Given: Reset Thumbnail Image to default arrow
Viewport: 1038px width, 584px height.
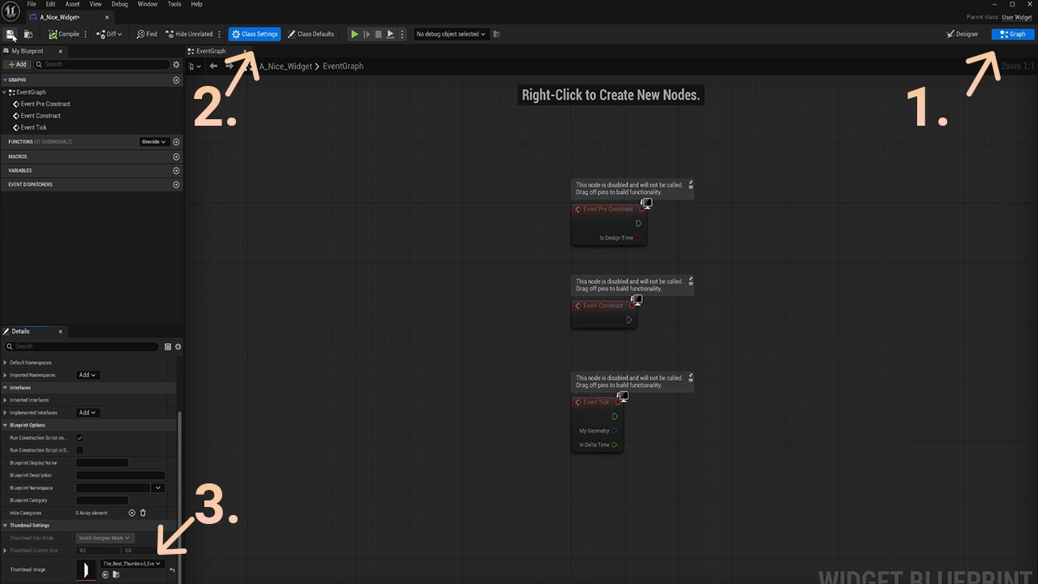Looking at the screenshot, I should click(x=172, y=570).
